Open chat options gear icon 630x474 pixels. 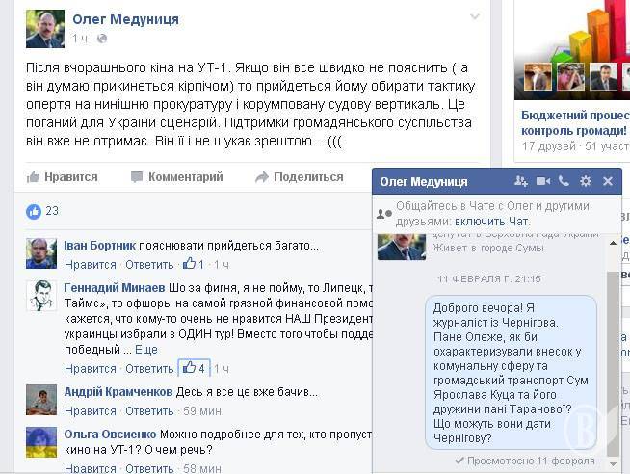[x=586, y=181]
